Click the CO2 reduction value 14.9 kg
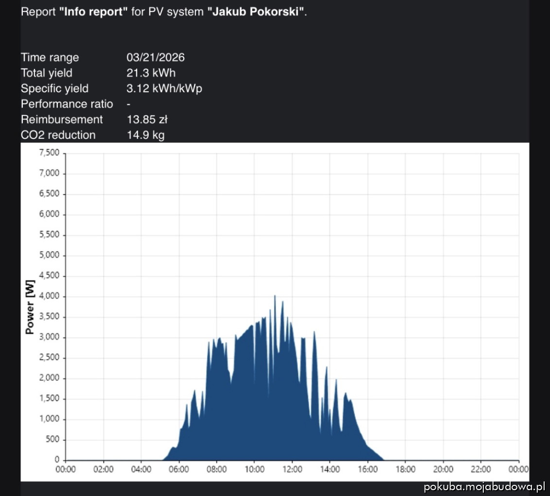Viewport: 550px width, 496px height. tap(145, 135)
